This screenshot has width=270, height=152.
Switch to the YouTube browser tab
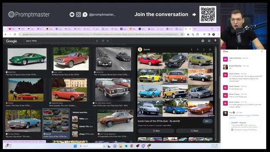coord(12,29)
